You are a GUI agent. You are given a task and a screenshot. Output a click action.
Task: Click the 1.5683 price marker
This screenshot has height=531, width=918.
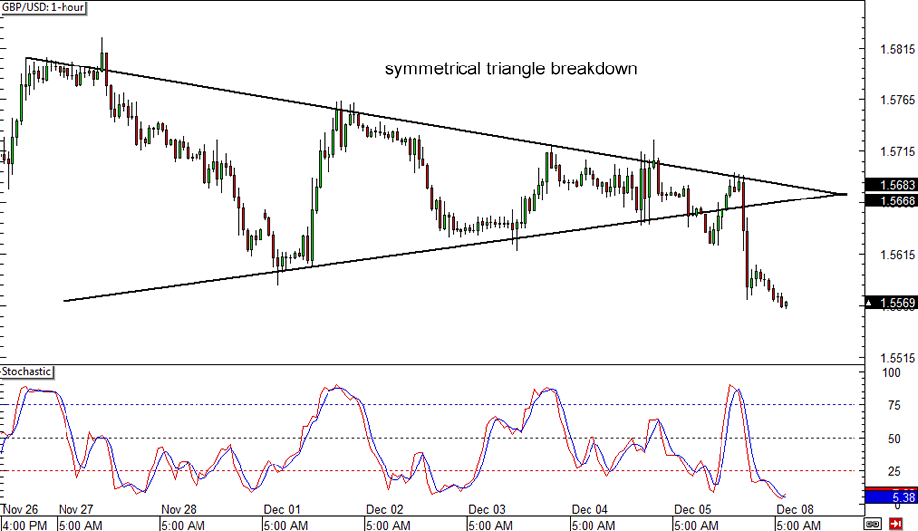[891, 185]
